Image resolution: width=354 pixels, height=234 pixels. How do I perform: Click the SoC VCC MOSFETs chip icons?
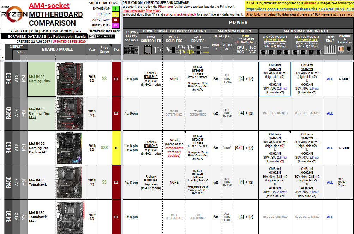point(307,52)
